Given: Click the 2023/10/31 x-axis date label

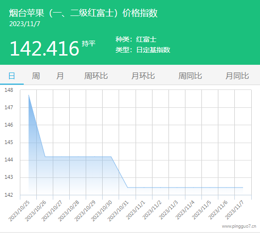Looking at the screenshot, I should tap(118, 210).
